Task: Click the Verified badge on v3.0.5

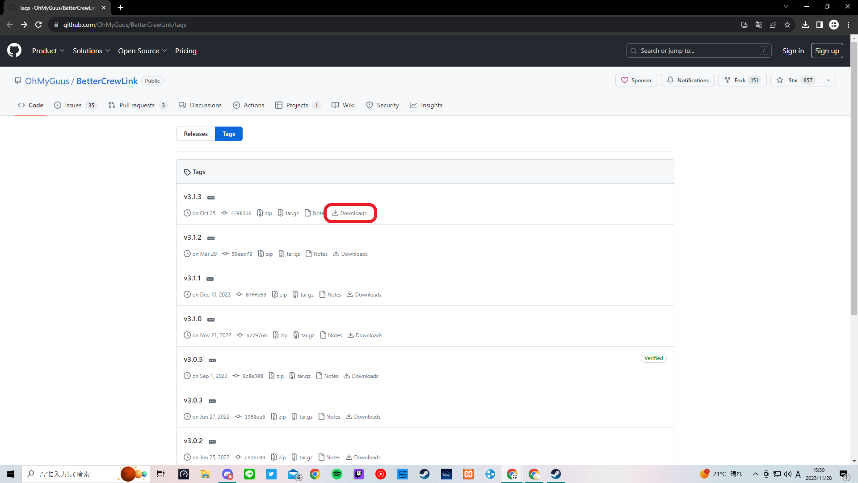Action: 653,358
